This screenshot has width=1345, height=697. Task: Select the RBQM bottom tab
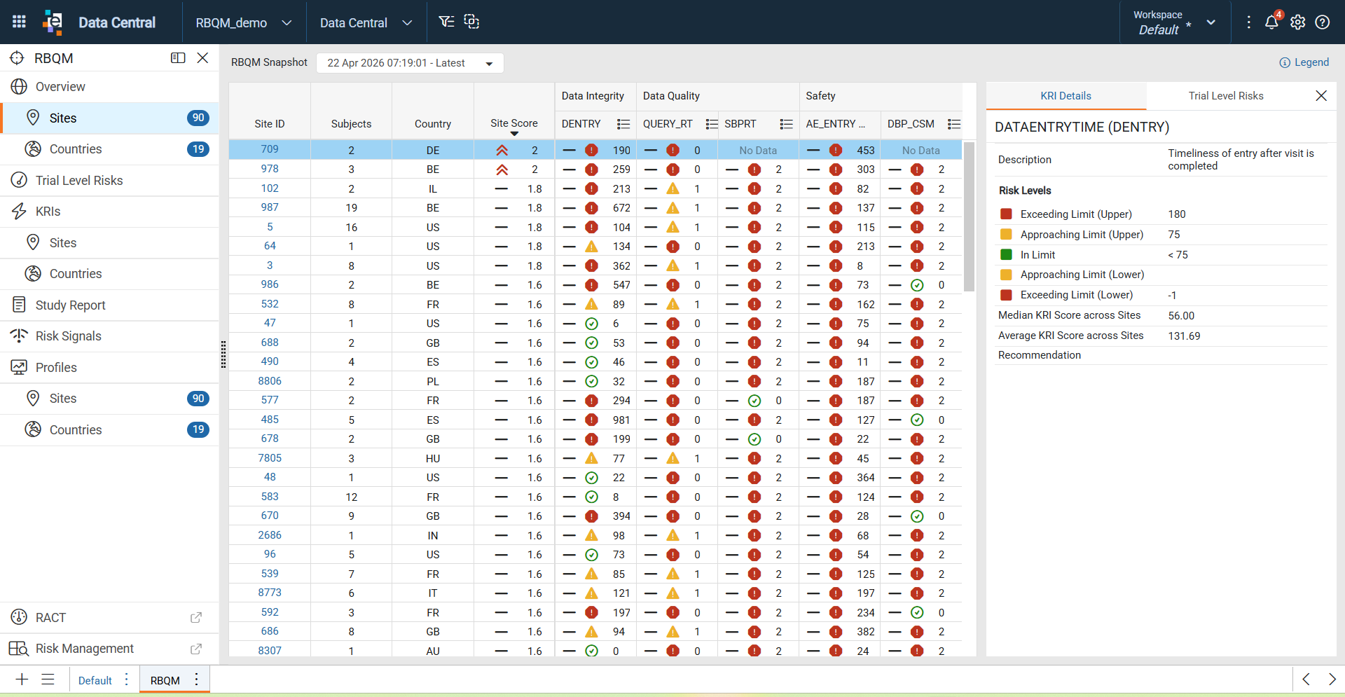pyautogui.click(x=165, y=680)
